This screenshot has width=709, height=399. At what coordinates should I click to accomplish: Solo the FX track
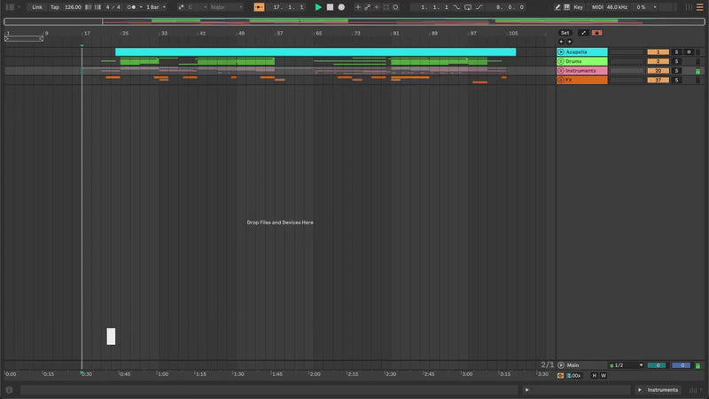(677, 80)
